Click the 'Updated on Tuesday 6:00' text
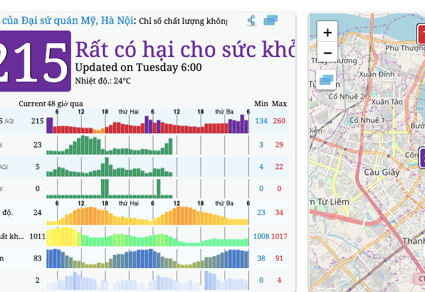The width and height of the screenshot is (425, 292). (x=138, y=67)
